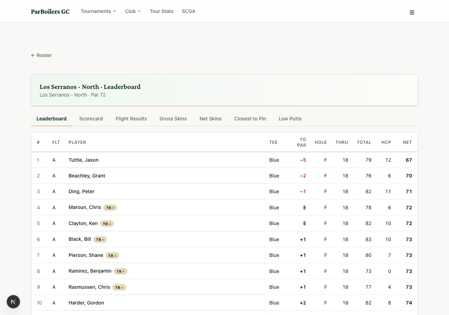The width and height of the screenshot is (449, 315).
Task: Go back to Roster
Action: pos(41,55)
